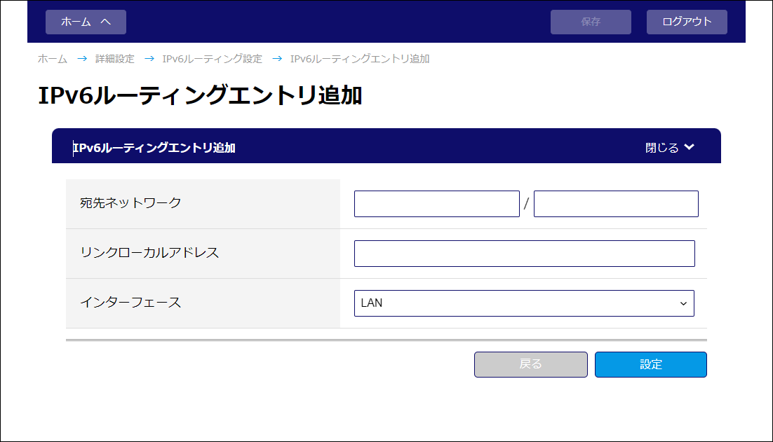The height and width of the screenshot is (442, 773).
Task: Click the panel header title IPv6ルーティングエントリ追加
Action: [x=154, y=148]
